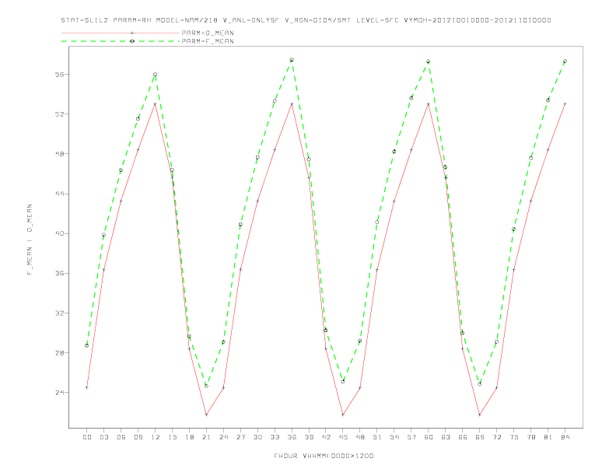Click the x-axis tick label 03

click(x=103, y=437)
